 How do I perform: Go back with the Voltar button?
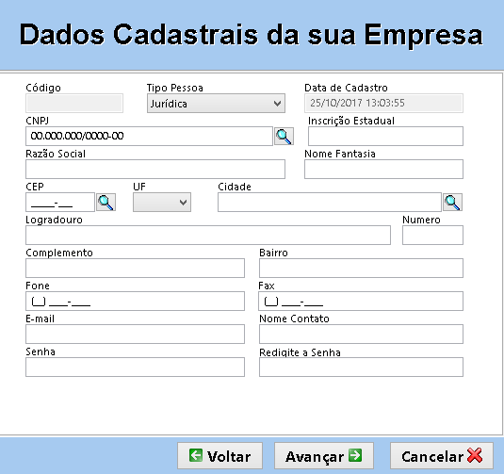219,456
